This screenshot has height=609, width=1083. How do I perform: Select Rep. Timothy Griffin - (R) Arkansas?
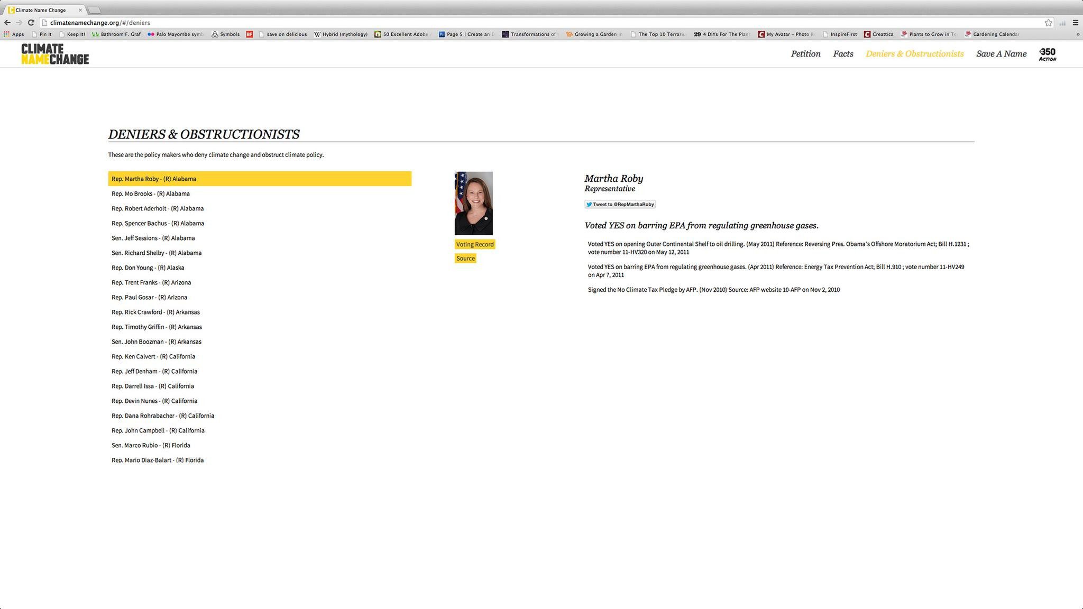pyautogui.click(x=260, y=327)
